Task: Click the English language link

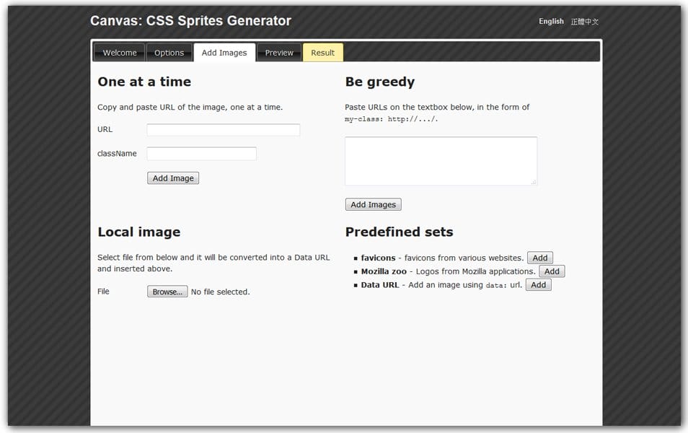Action: point(551,21)
